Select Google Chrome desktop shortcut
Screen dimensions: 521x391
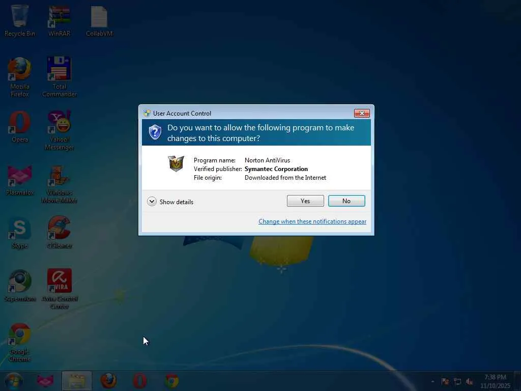(x=20, y=343)
